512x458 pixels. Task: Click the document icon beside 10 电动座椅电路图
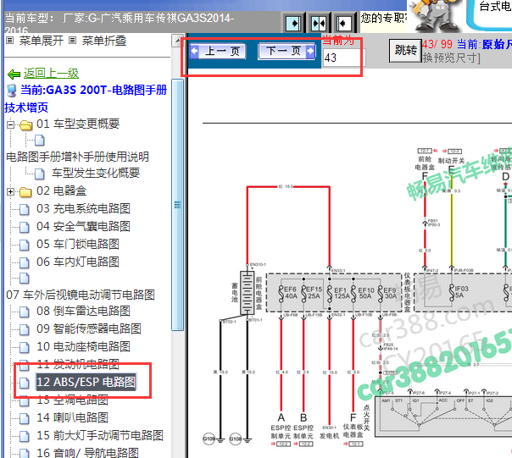click(x=25, y=347)
